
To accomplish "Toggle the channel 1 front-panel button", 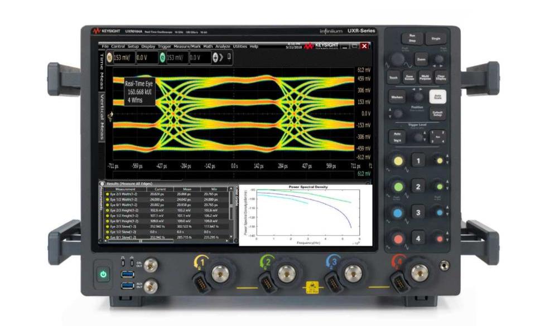I will (418, 160).
